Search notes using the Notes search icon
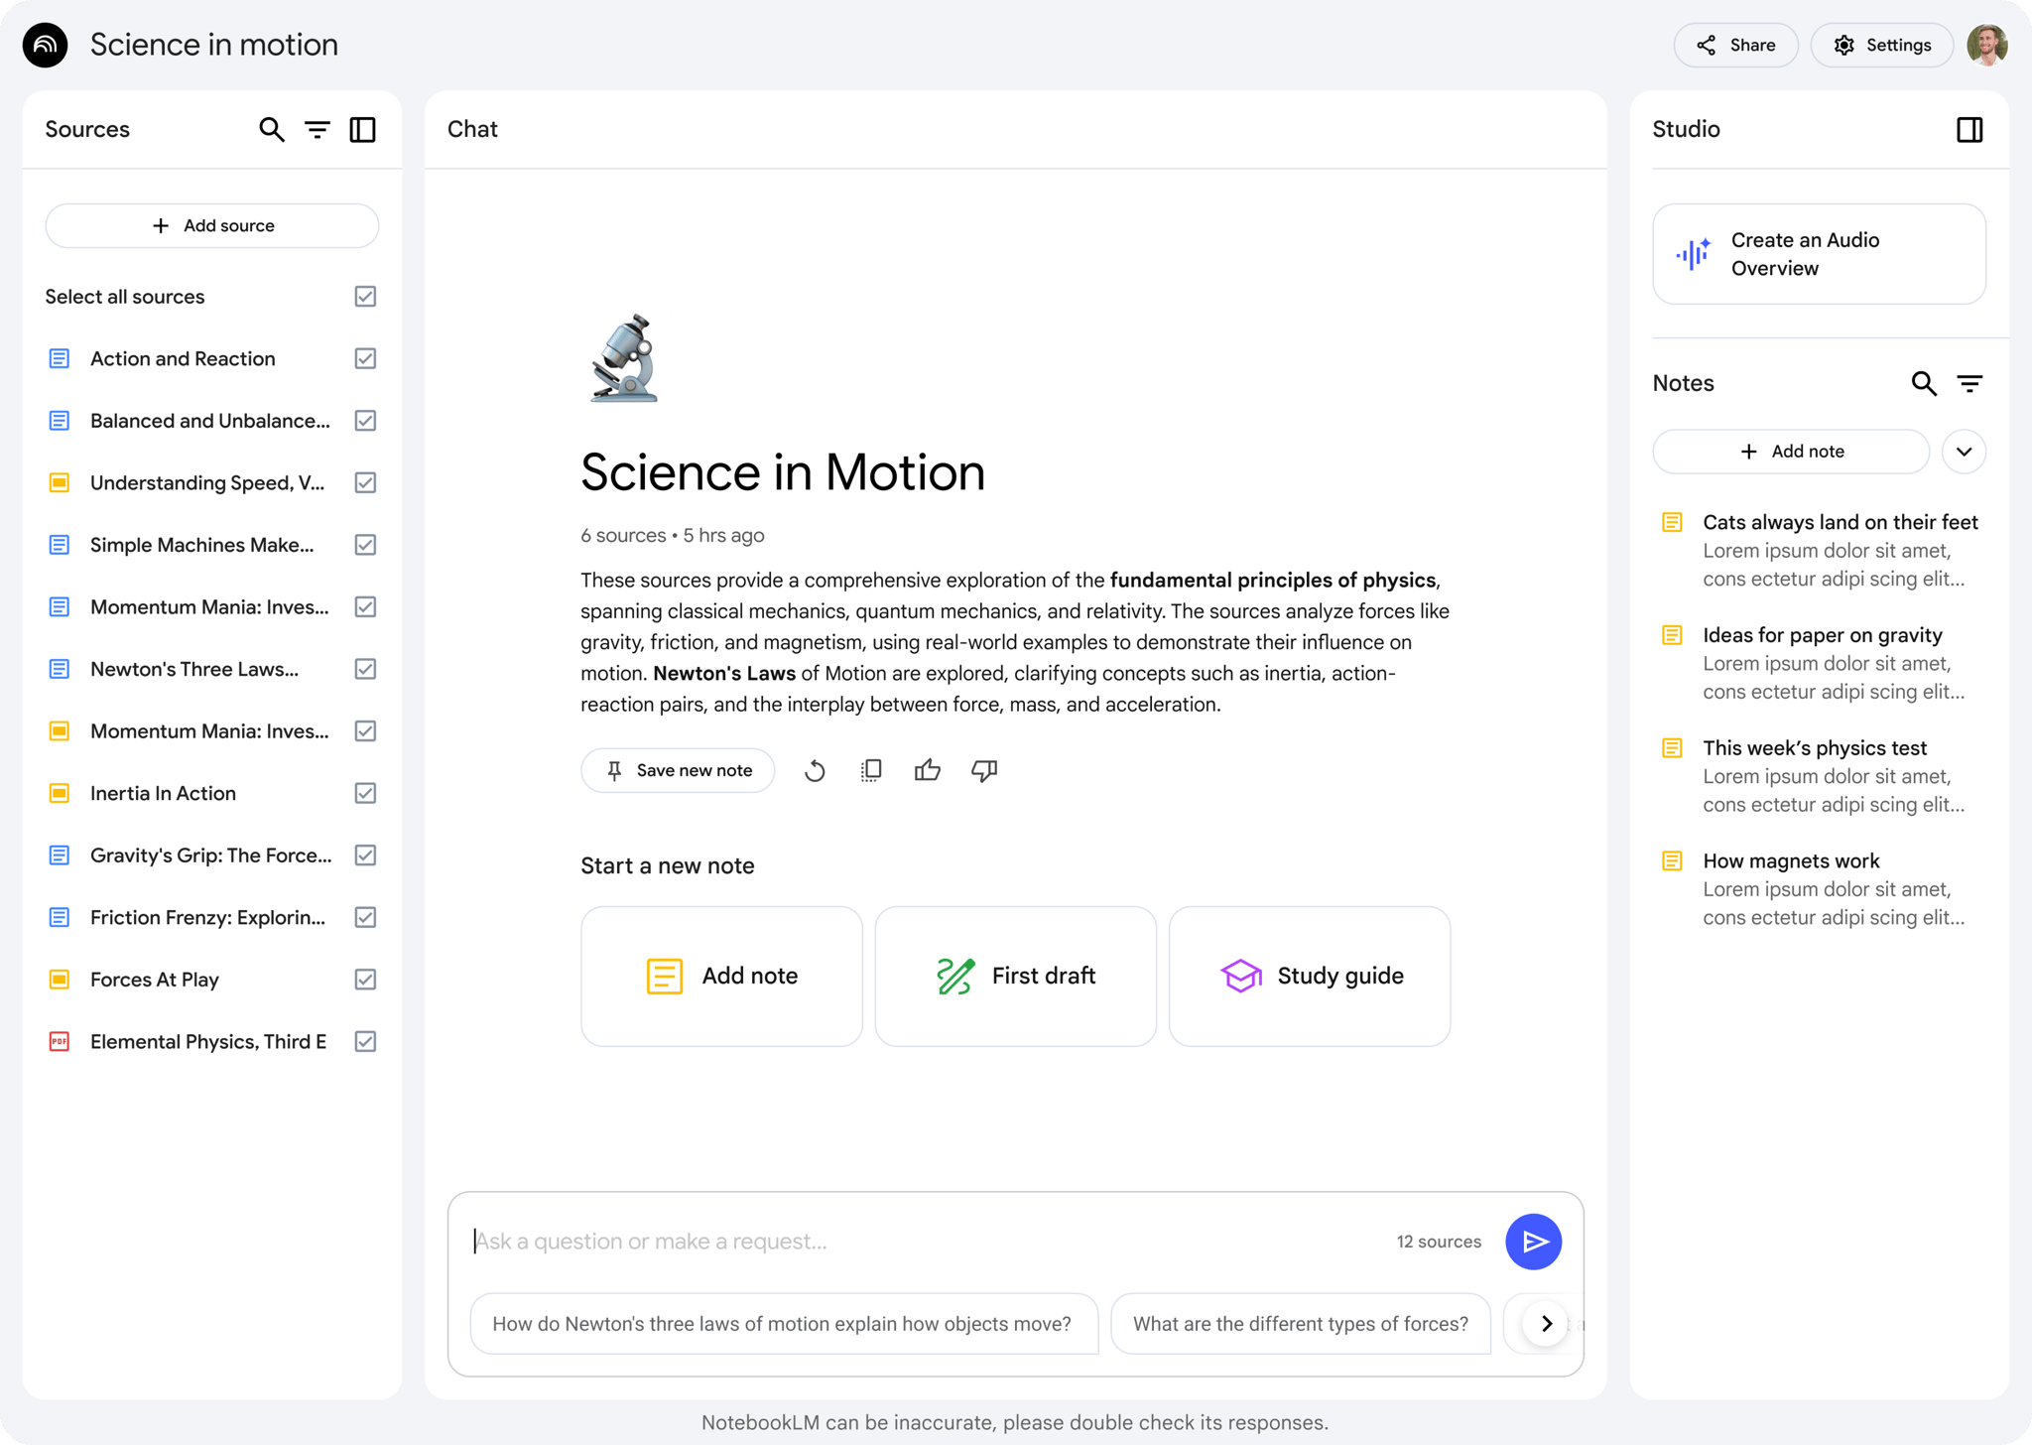 (x=1924, y=384)
